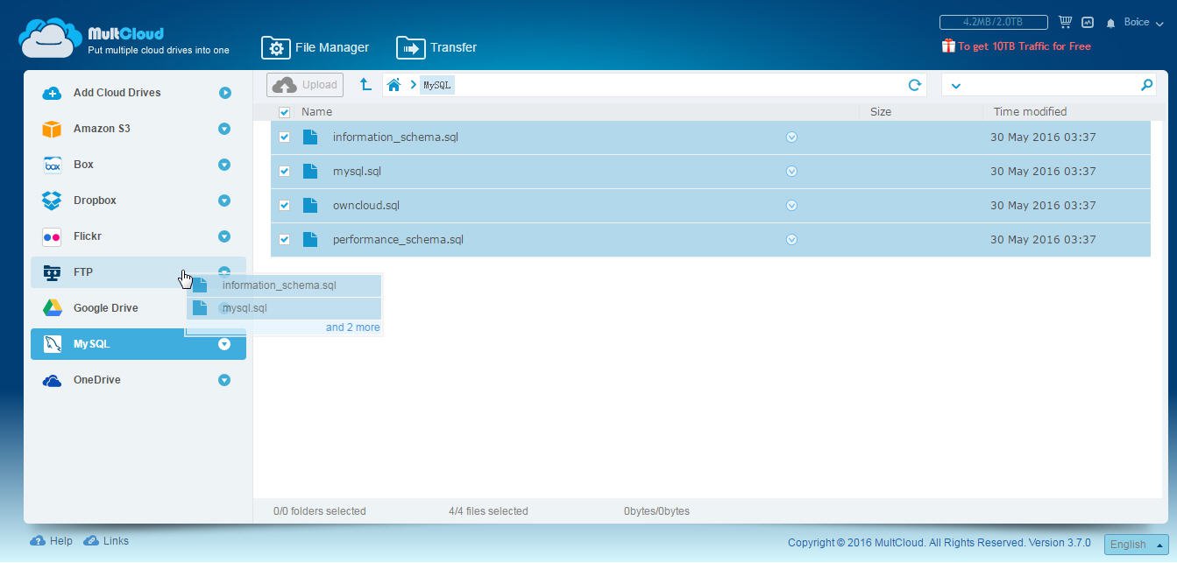Click the search input field
This screenshot has width=1177, height=563.
(1052, 85)
